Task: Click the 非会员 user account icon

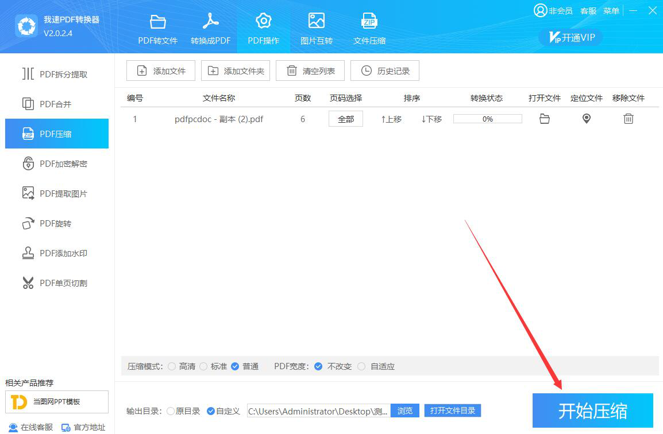Action: [x=541, y=10]
